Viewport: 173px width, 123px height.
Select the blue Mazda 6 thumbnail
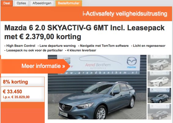click(159, 95)
